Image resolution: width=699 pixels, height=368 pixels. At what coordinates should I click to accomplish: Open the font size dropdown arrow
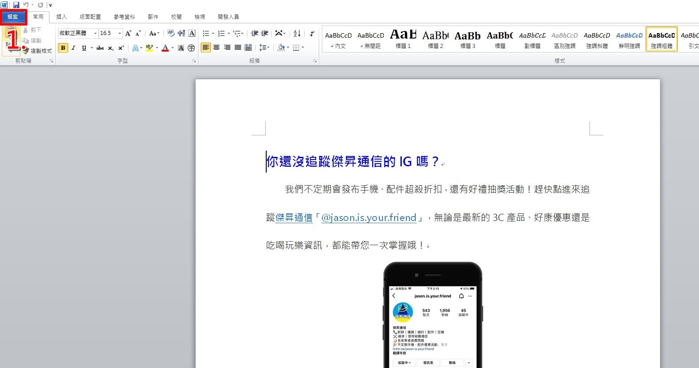click(x=119, y=33)
